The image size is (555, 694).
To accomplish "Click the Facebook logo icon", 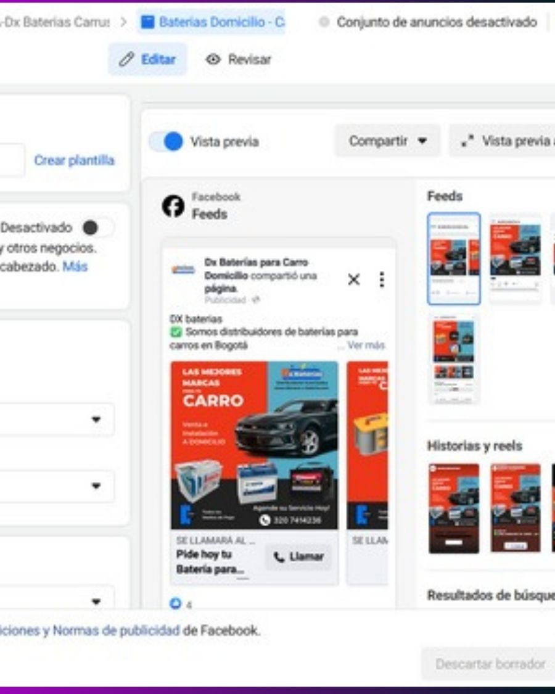I will pos(173,206).
